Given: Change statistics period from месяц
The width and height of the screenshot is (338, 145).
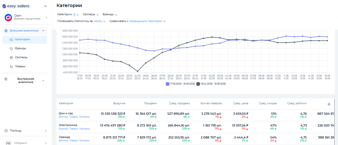Looking at the screenshot, I should coord(99,21).
